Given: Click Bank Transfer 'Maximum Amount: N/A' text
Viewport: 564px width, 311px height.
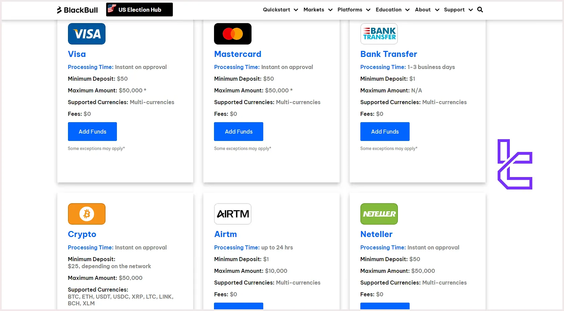Looking at the screenshot, I should [x=391, y=90].
